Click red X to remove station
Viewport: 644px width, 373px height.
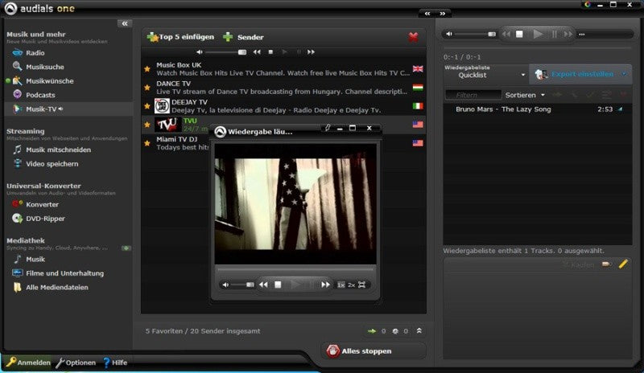(413, 37)
